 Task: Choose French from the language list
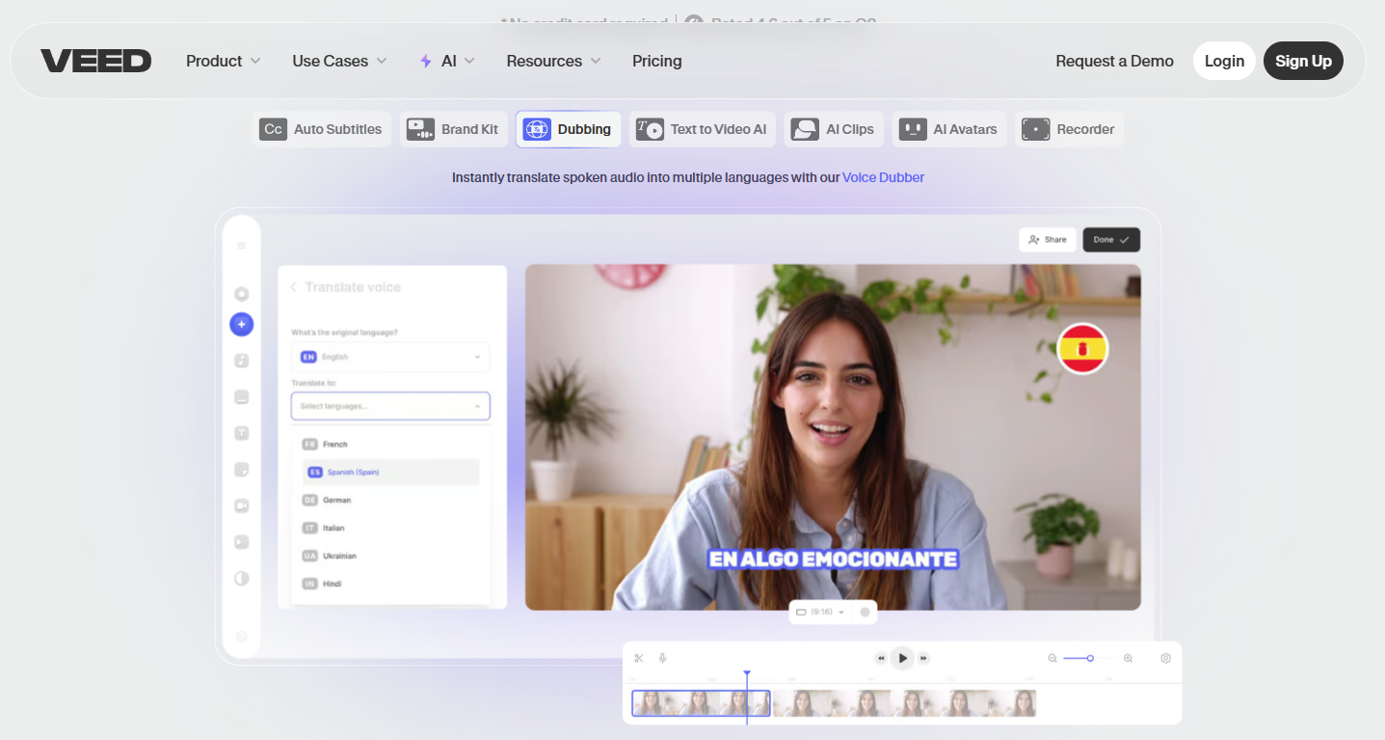coord(390,444)
